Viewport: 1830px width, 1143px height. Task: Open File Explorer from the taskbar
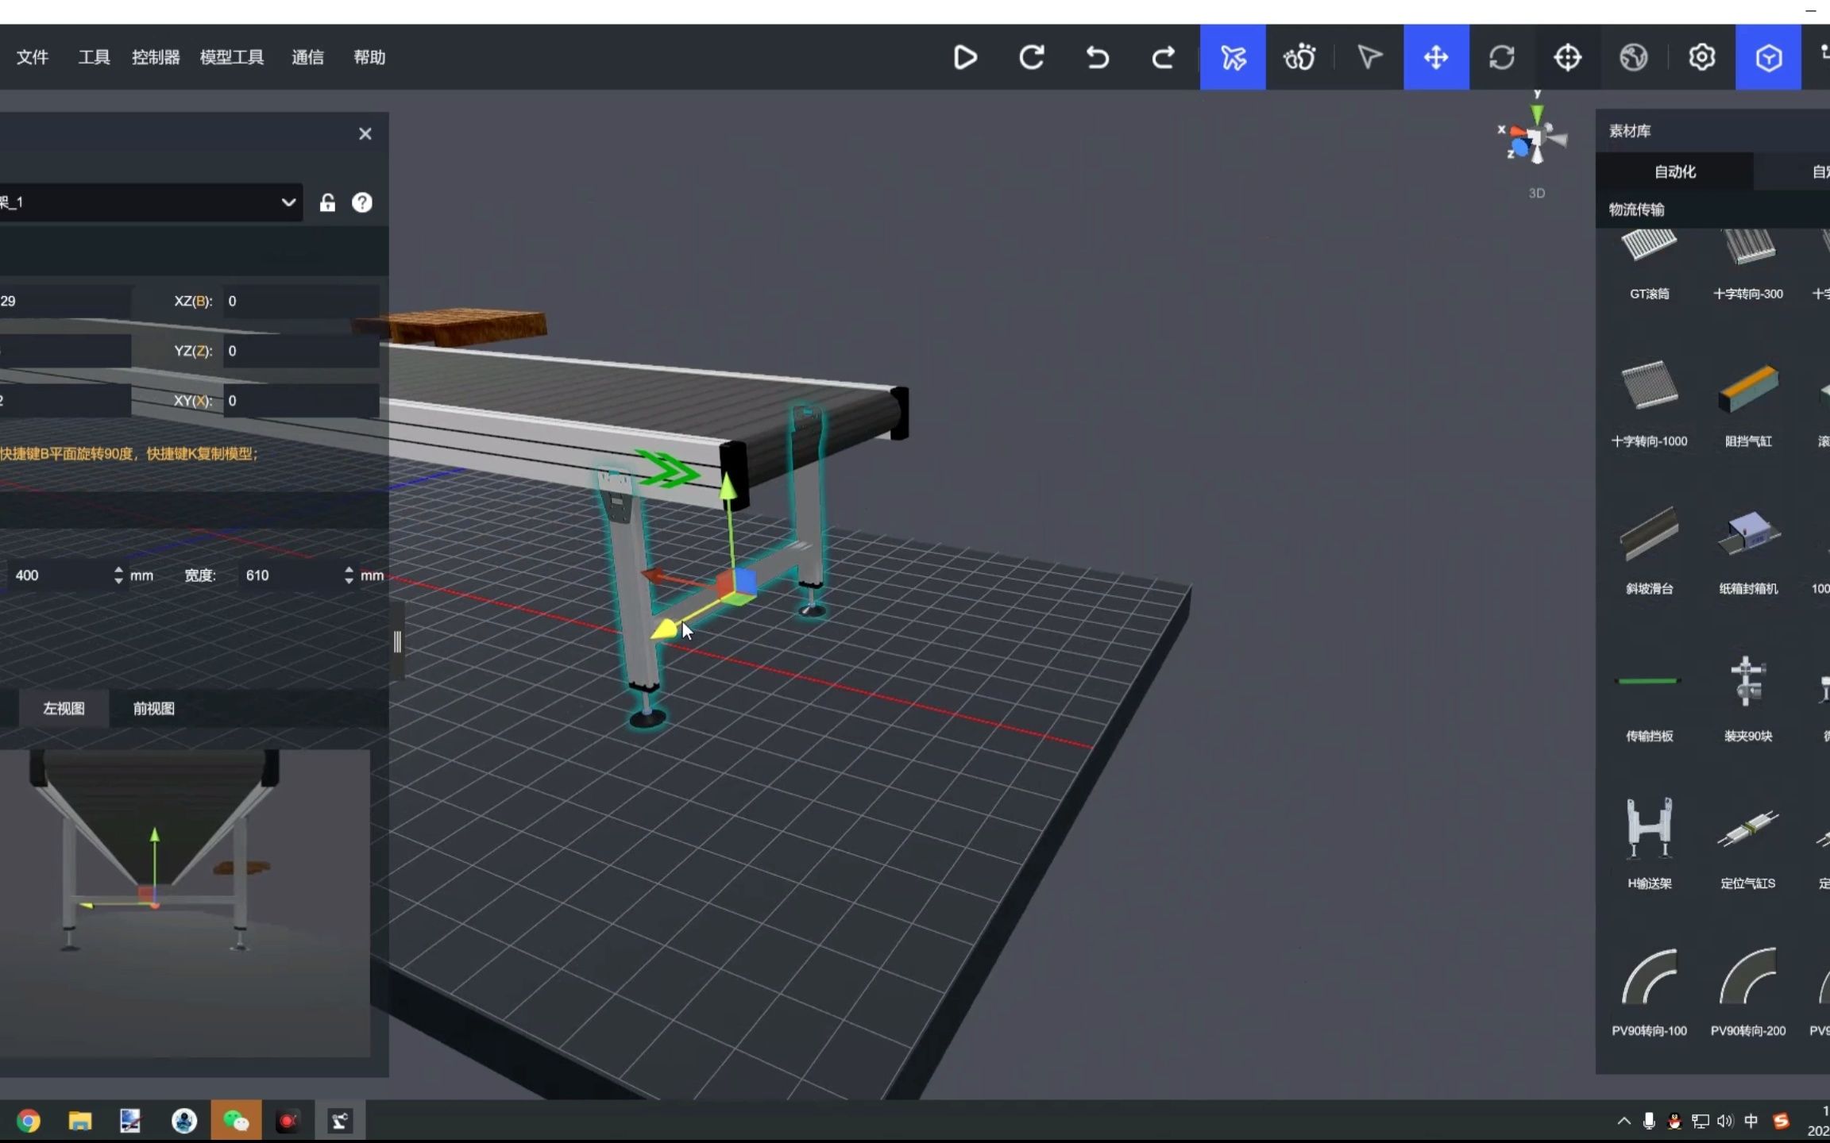click(79, 1121)
